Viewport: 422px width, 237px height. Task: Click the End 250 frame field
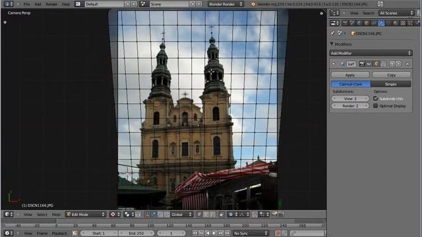[136, 233]
